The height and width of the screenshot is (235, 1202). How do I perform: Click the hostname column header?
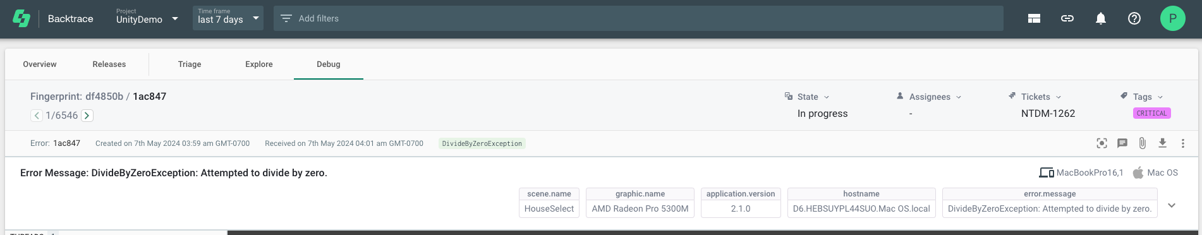(x=861, y=194)
